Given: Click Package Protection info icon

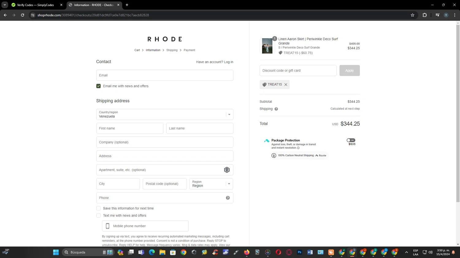Looking at the screenshot, I should pos(298,148).
